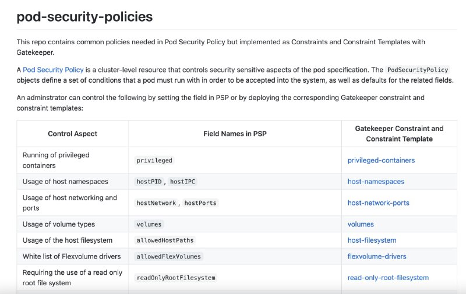Click the paragraph starting 'An adminstrator can control'
466x294 pixels.
tap(220, 102)
